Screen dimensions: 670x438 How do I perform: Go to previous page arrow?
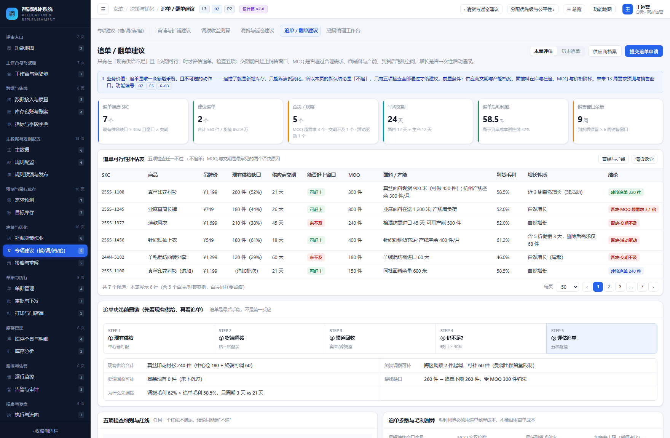pyautogui.click(x=587, y=287)
